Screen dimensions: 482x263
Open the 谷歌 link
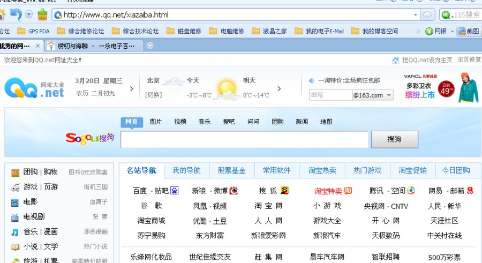pyautogui.click(x=151, y=206)
